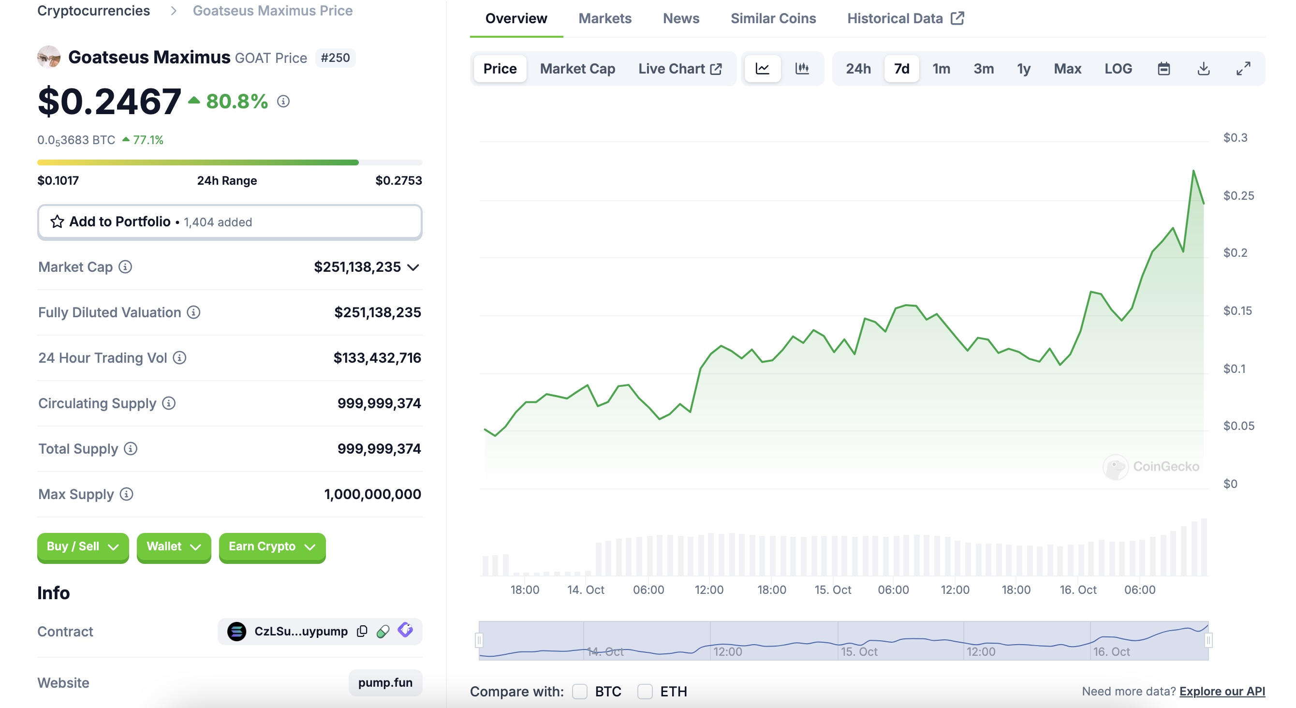Show the Price chart mode
The width and height of the screenshot is (1296, 708).
coord(500,69)
